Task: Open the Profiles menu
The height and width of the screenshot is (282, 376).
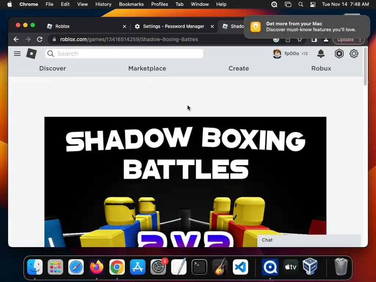Action: (159, 4)
